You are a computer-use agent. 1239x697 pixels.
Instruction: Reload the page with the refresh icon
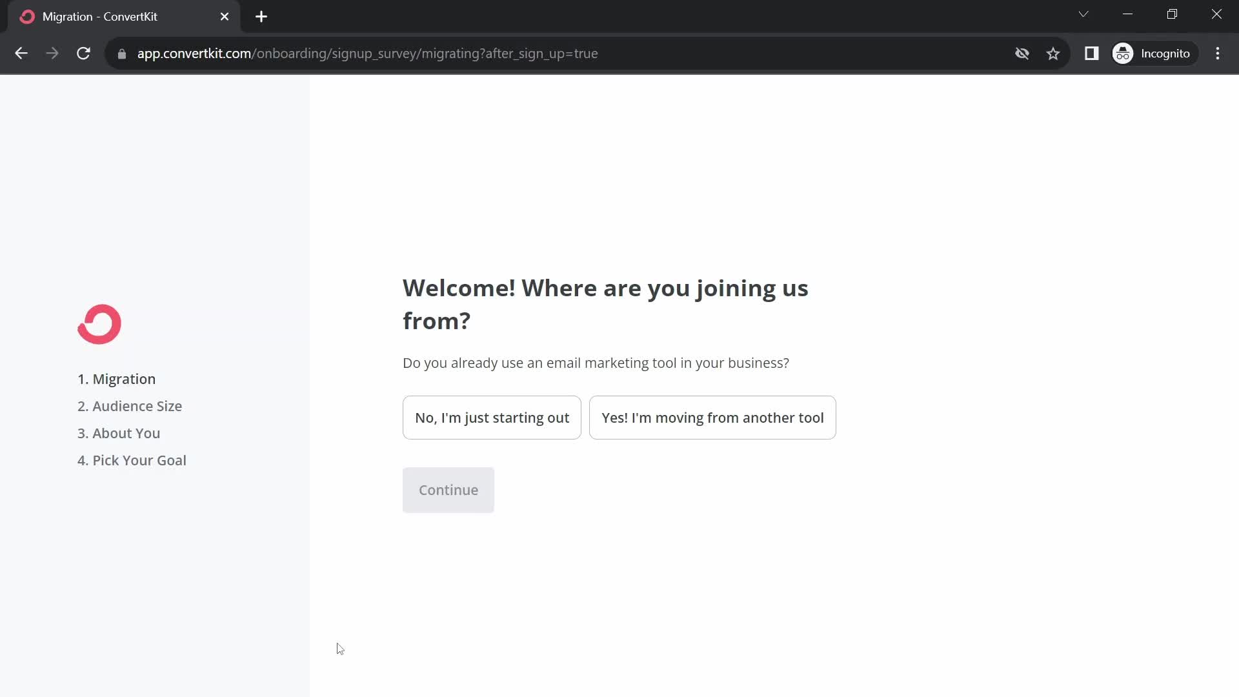83,54
